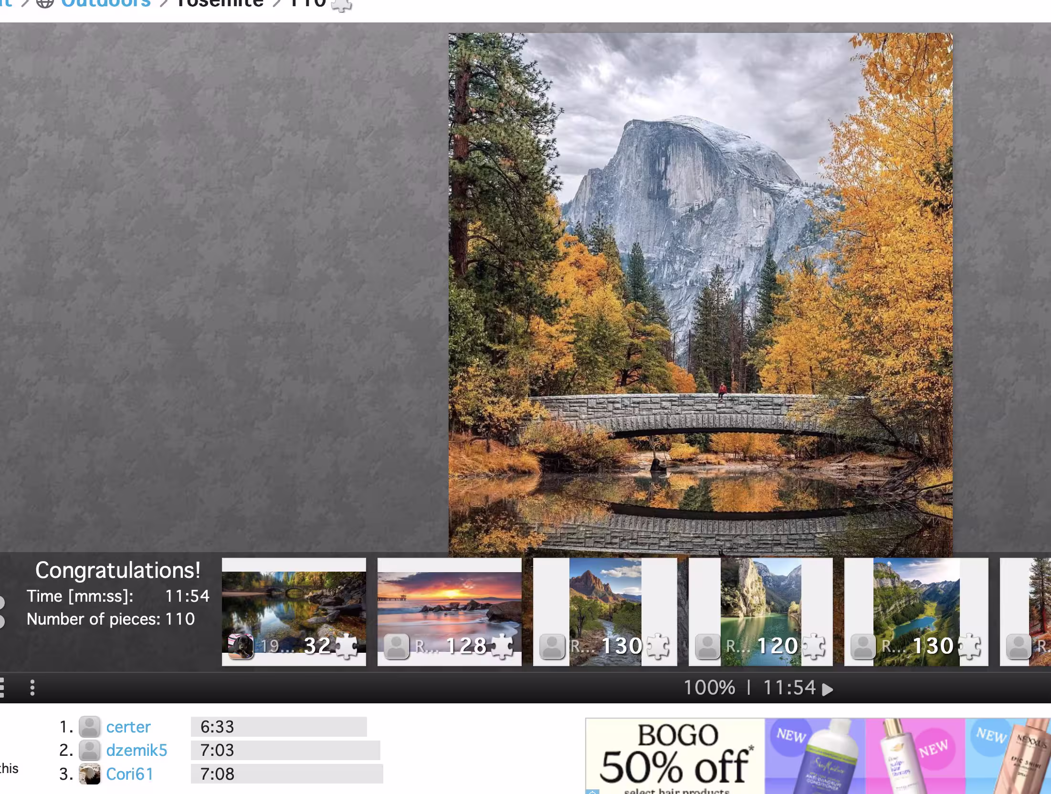Screen dimensions: 1051x794
Task: Click the play arrow next to 11:54 timer
Action: 828,689
